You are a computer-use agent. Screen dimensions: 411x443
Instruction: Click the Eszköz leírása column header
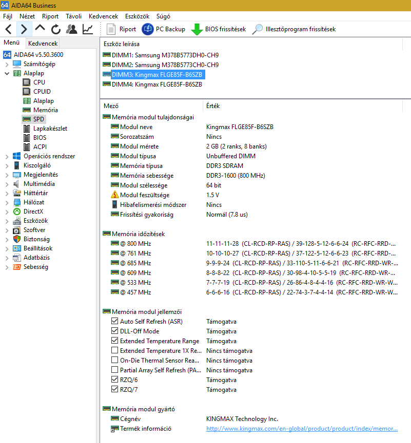(122, 44)
